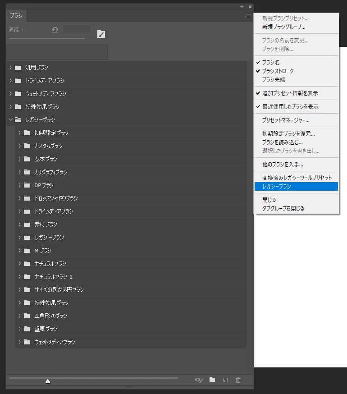Click folder icon beside 特殊効果ブラシ top-level group
The image size is (347, 394).
click(x=18, y=106)
